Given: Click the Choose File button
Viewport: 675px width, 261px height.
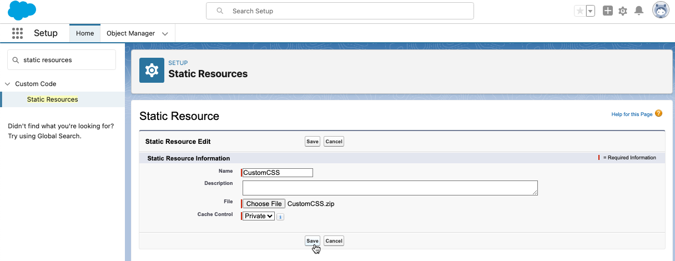Looking at the screenshot, I should [x=264, y=204].
